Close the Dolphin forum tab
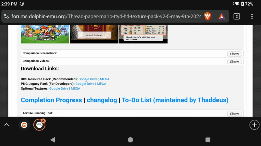This screenshot has width=261, height=146. pos(43,121)
